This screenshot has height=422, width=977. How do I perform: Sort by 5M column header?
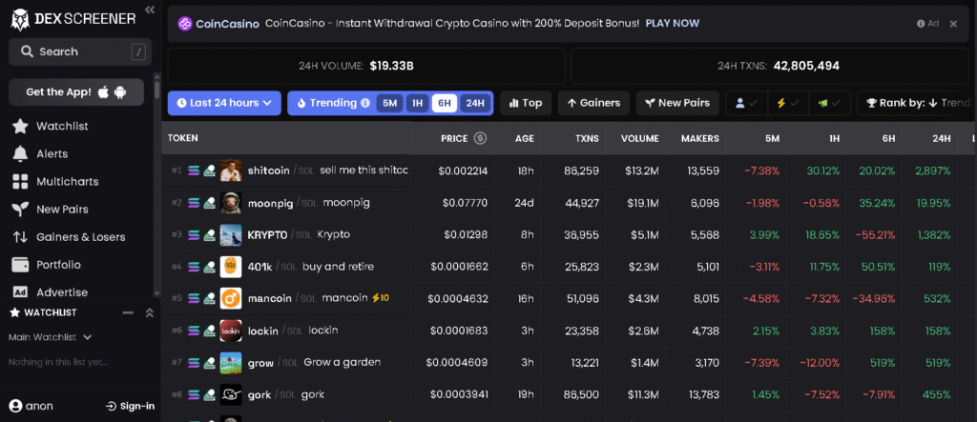click(x=772, y=139)
